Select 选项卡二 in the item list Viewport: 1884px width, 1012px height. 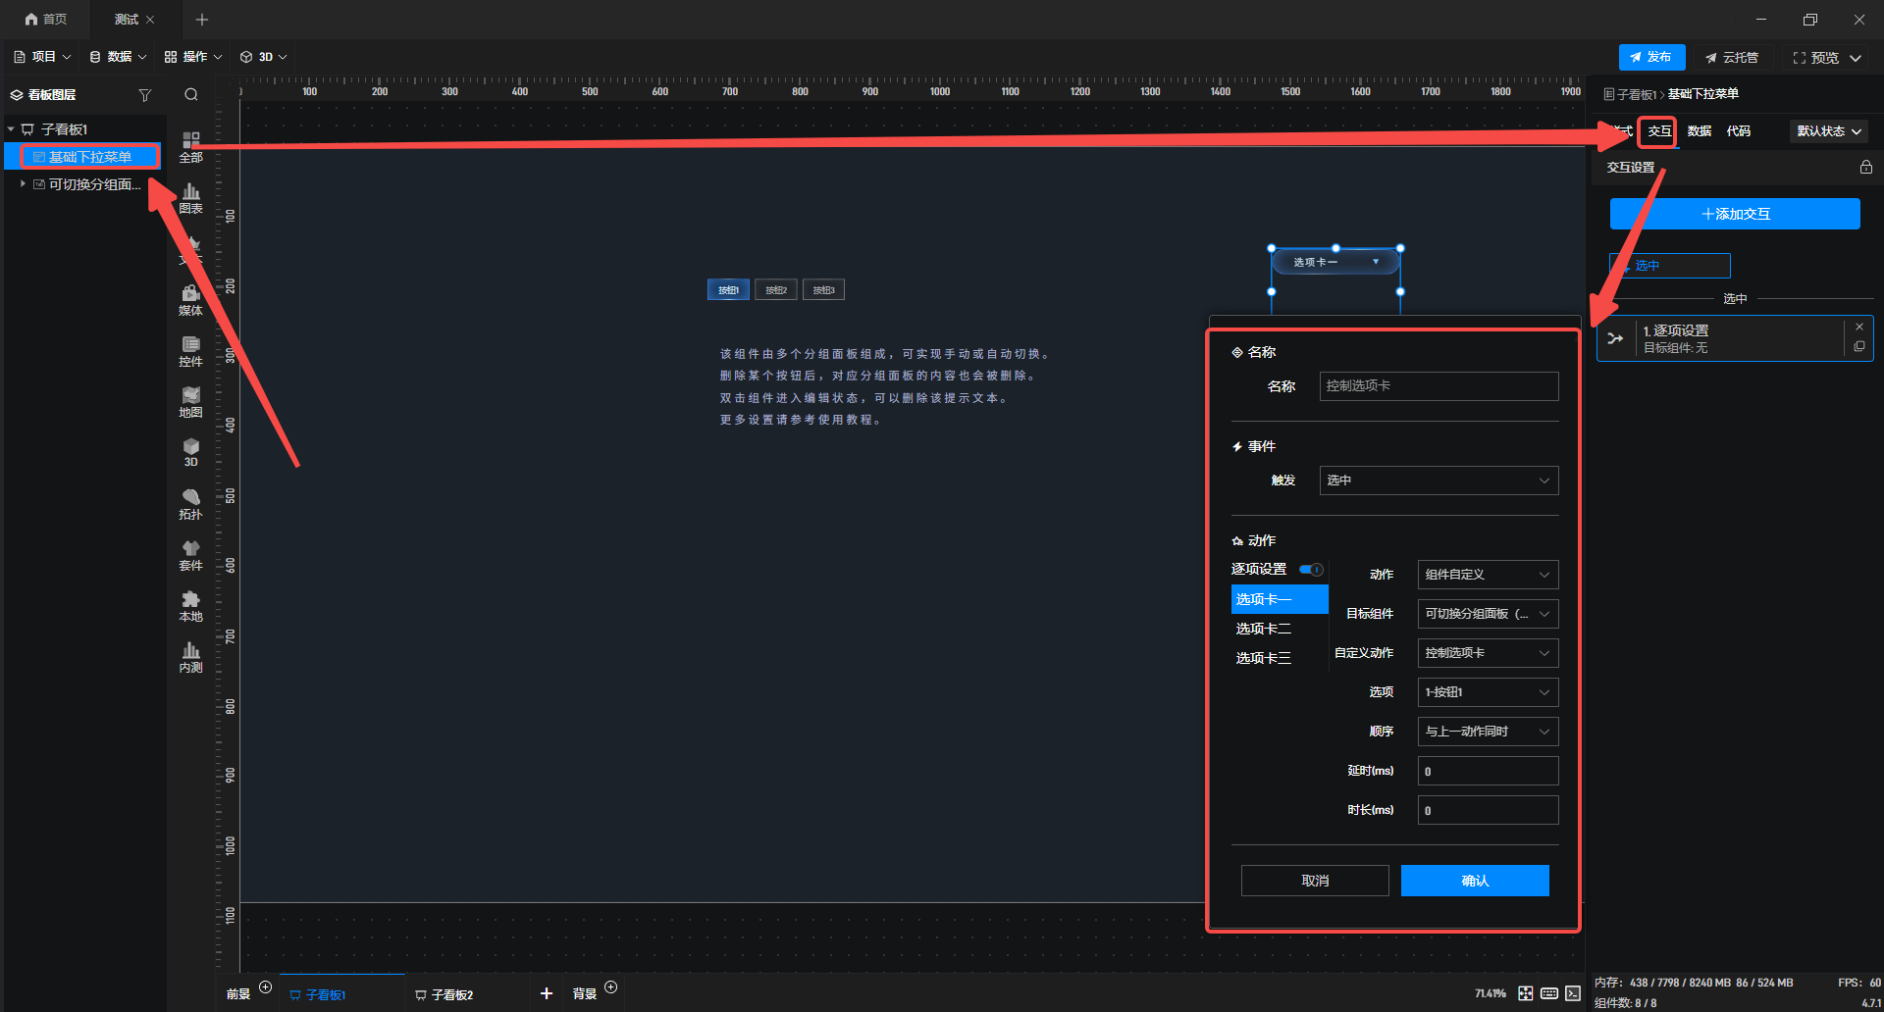click(1264, 629)
